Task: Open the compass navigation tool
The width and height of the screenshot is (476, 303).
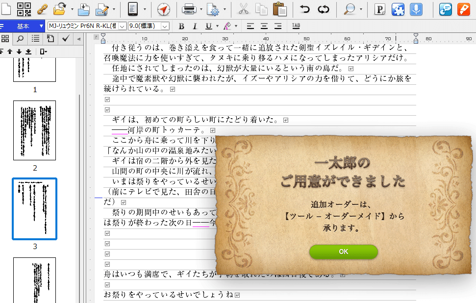Action: click(164, 9)
